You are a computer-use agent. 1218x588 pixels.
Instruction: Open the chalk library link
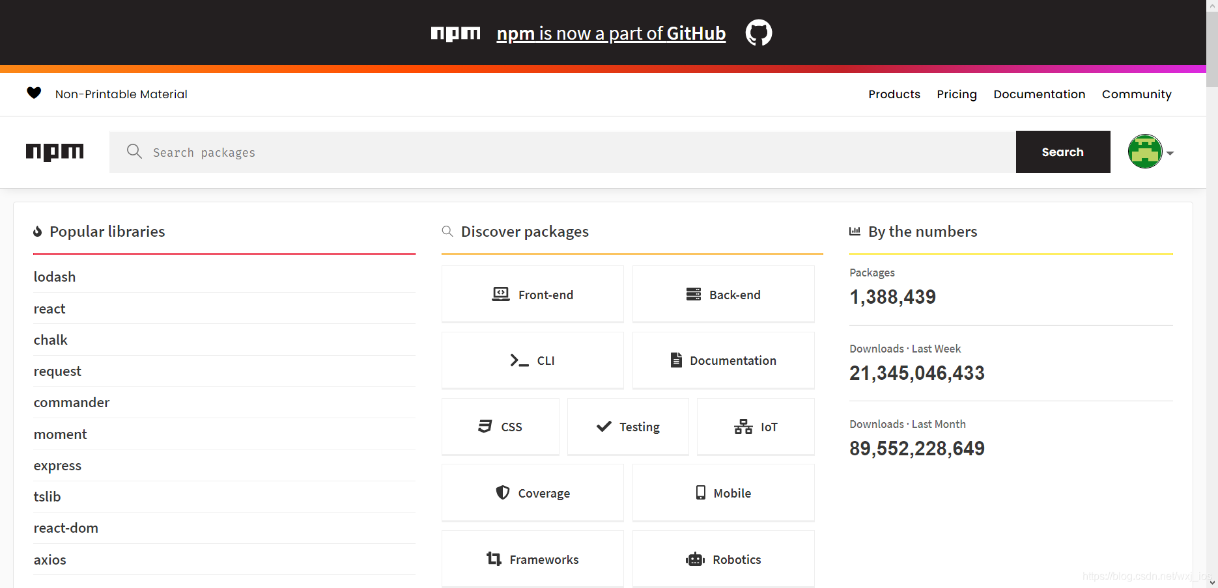[51, 340]
